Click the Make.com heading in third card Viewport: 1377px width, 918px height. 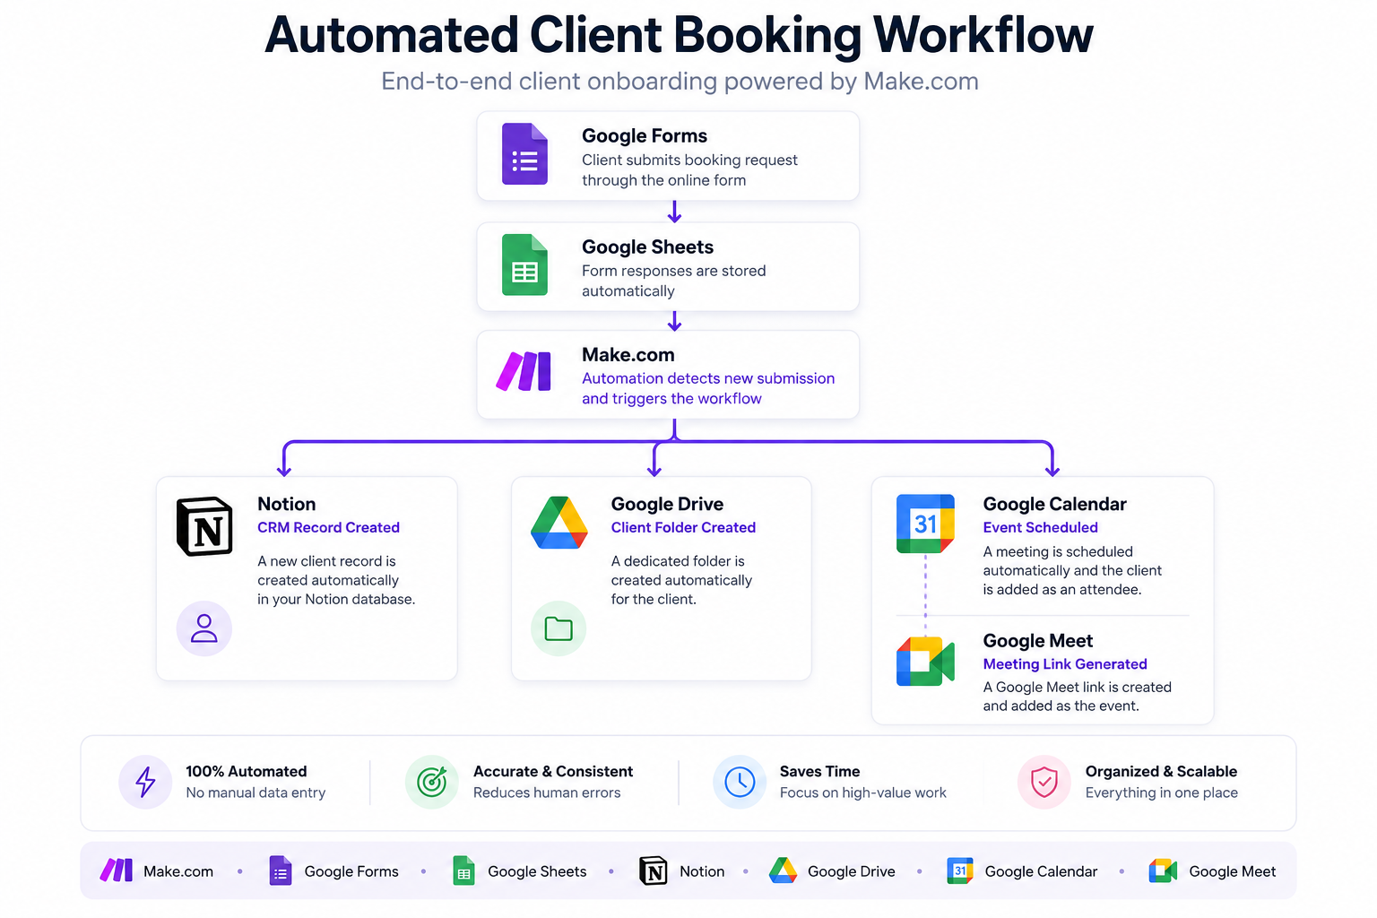tap(628, 354)
